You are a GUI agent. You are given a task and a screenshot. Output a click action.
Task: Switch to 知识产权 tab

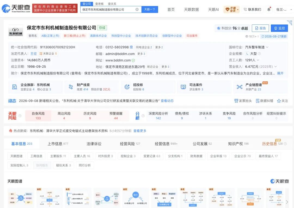[x=238, y=144]
